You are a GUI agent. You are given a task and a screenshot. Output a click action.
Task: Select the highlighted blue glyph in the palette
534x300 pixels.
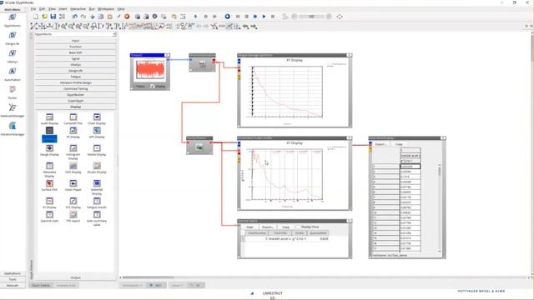[x=49, y=135]
